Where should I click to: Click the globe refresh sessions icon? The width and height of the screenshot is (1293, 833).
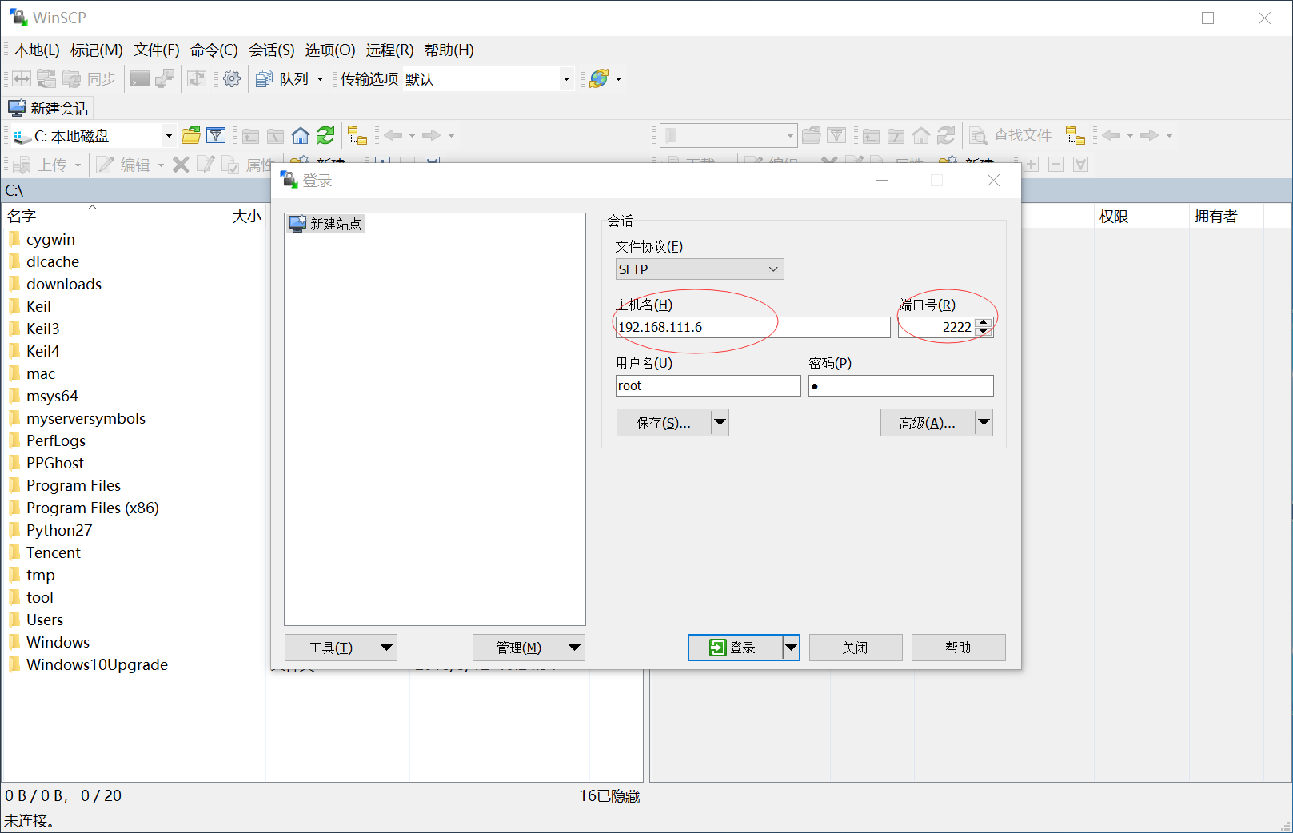(599, 78)
